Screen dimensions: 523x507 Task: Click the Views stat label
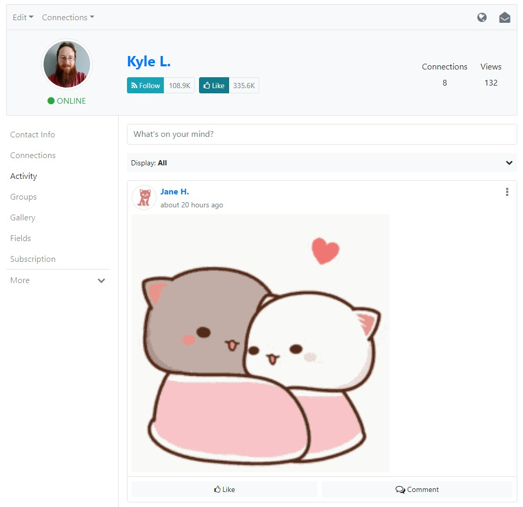(491, 67)
